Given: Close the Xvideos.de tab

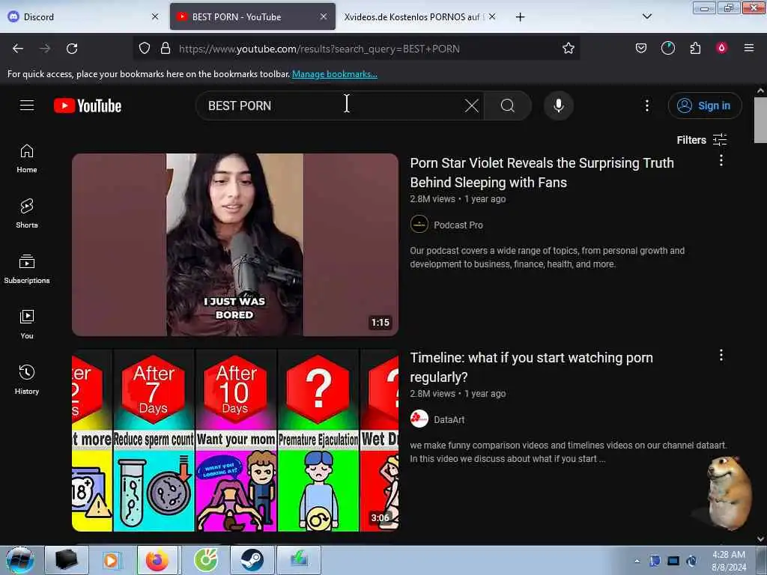Looking at the screenshot, I should coord(492,16).
